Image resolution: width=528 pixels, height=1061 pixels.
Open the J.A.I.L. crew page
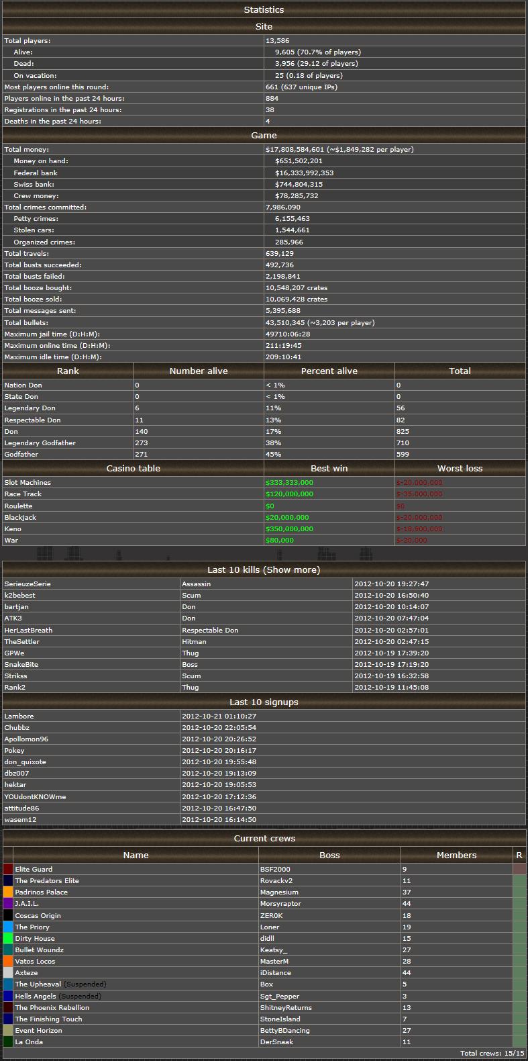pyautogui.click(x=27, y=903)
